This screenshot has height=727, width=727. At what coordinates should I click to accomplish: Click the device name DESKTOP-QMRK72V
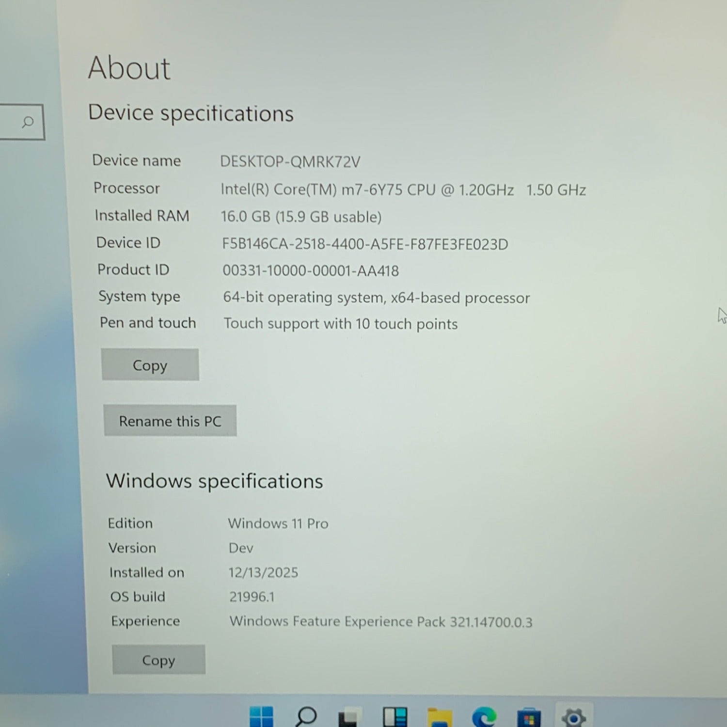pos(290,161)
